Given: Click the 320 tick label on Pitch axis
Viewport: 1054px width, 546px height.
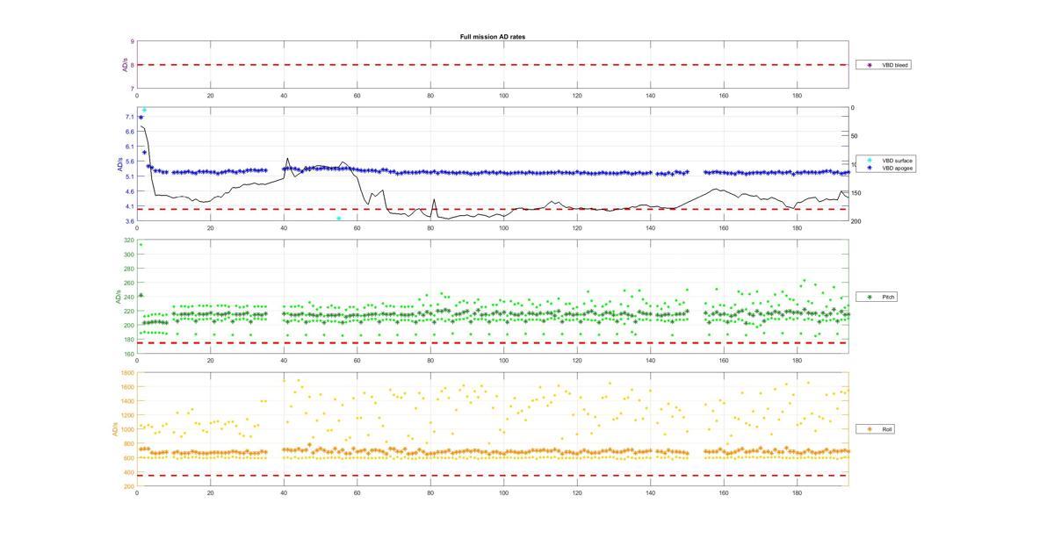Looking at the screenshot, I should tap(129, 241).
